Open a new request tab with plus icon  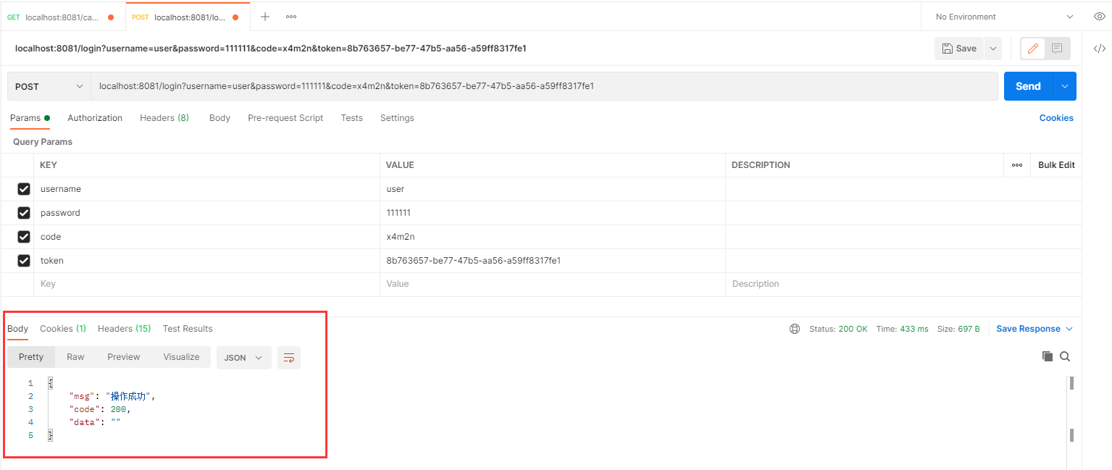tap(265, 17)
